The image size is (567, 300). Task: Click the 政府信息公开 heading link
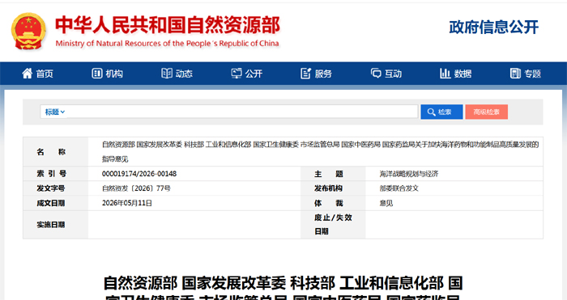tap(494, 27)
